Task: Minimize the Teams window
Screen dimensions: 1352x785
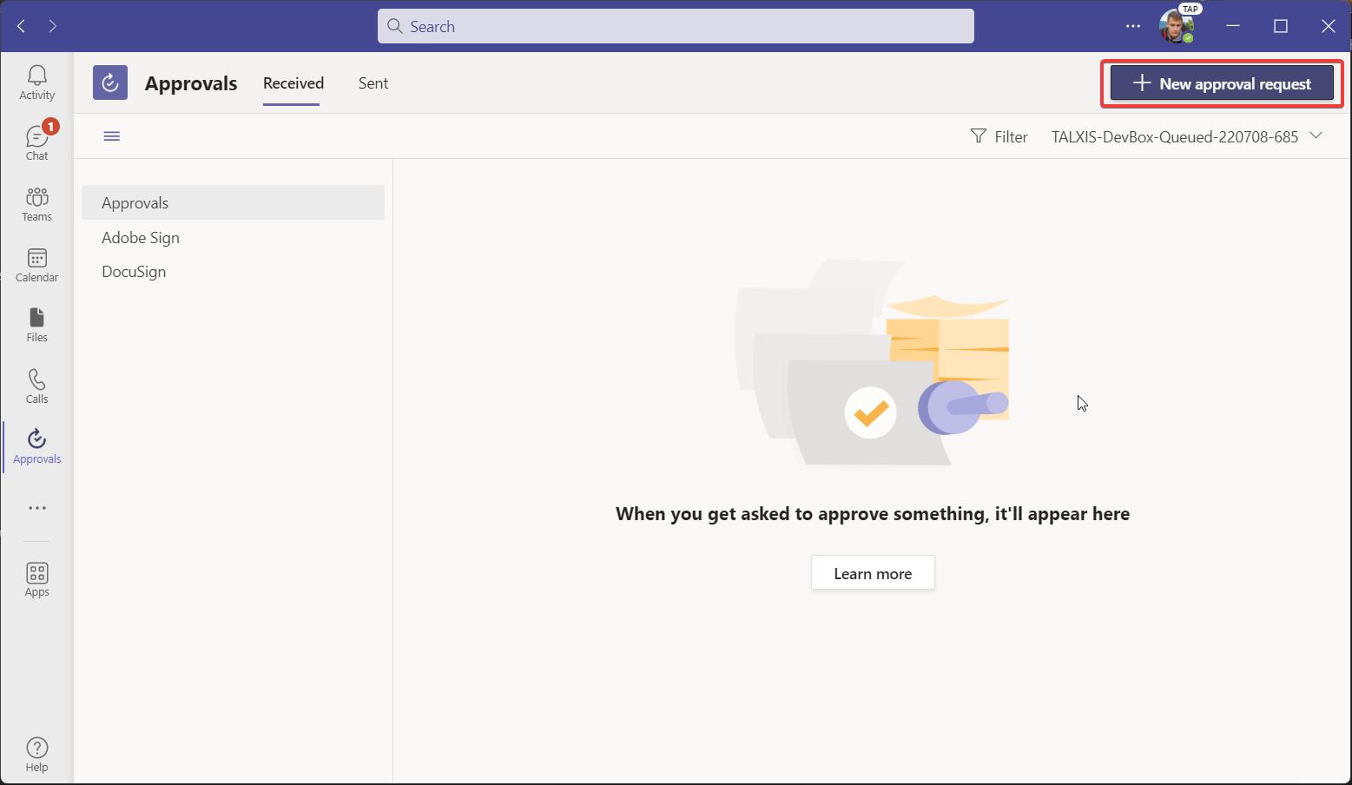Action: [x=1233, y=26]
